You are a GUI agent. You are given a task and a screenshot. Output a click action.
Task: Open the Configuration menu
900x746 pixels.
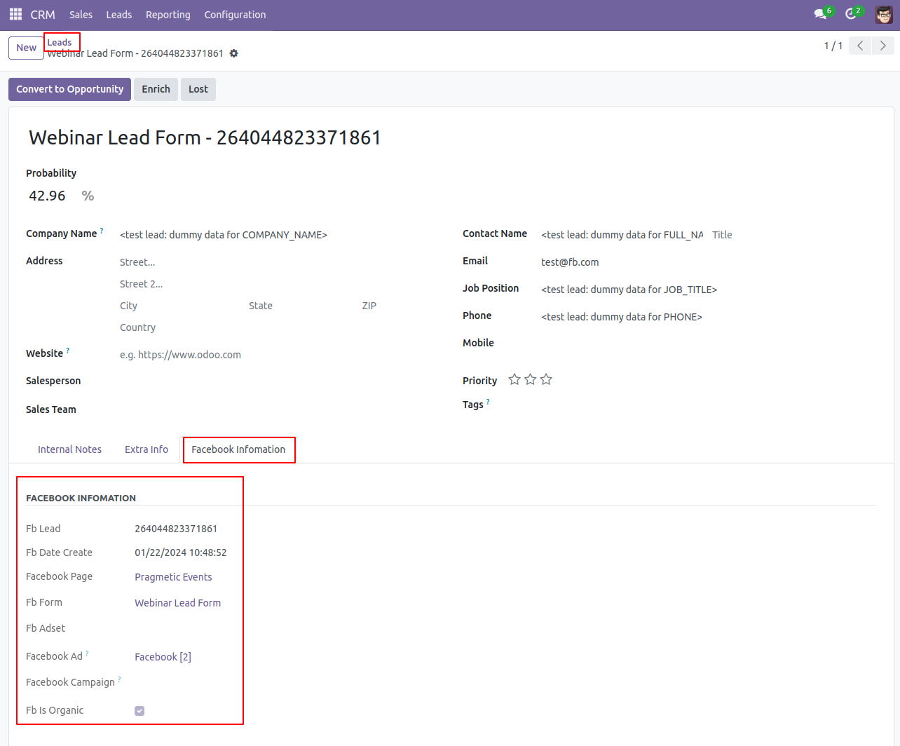235,14
